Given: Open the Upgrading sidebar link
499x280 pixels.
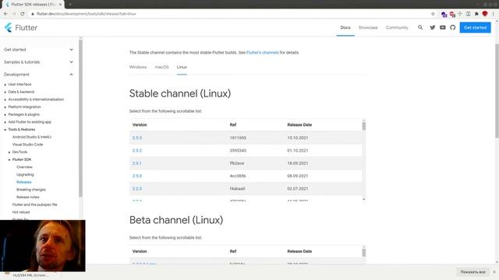Looking at the screenshot, I should (x=25, y=174).
